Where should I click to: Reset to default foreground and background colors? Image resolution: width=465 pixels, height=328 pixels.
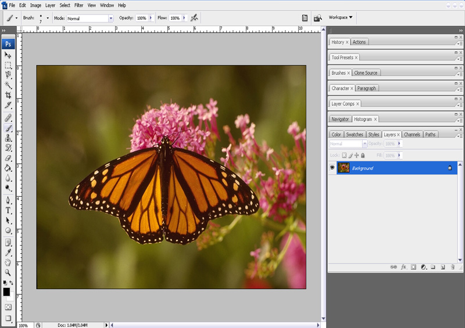(5, 283)
